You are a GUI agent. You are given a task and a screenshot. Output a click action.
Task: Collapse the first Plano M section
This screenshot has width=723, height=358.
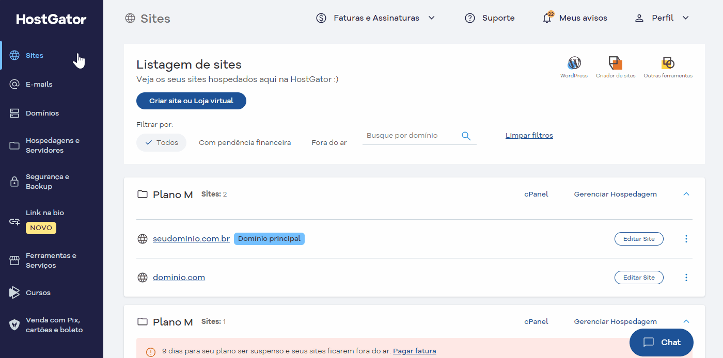(686, 194)
